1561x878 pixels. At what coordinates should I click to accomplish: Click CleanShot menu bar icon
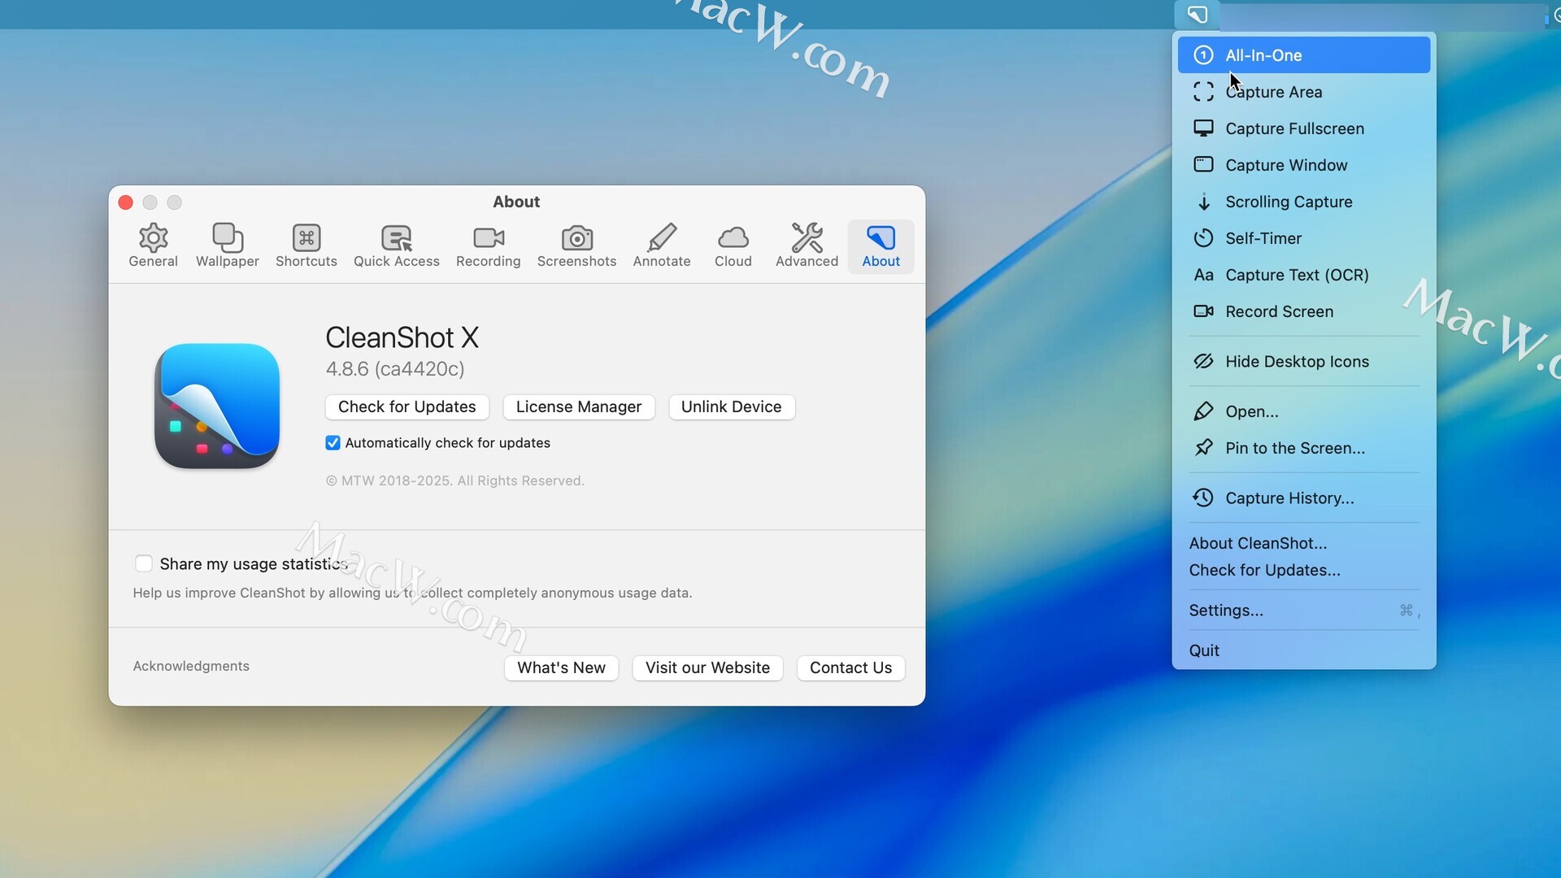click(x=1197, y=14)
